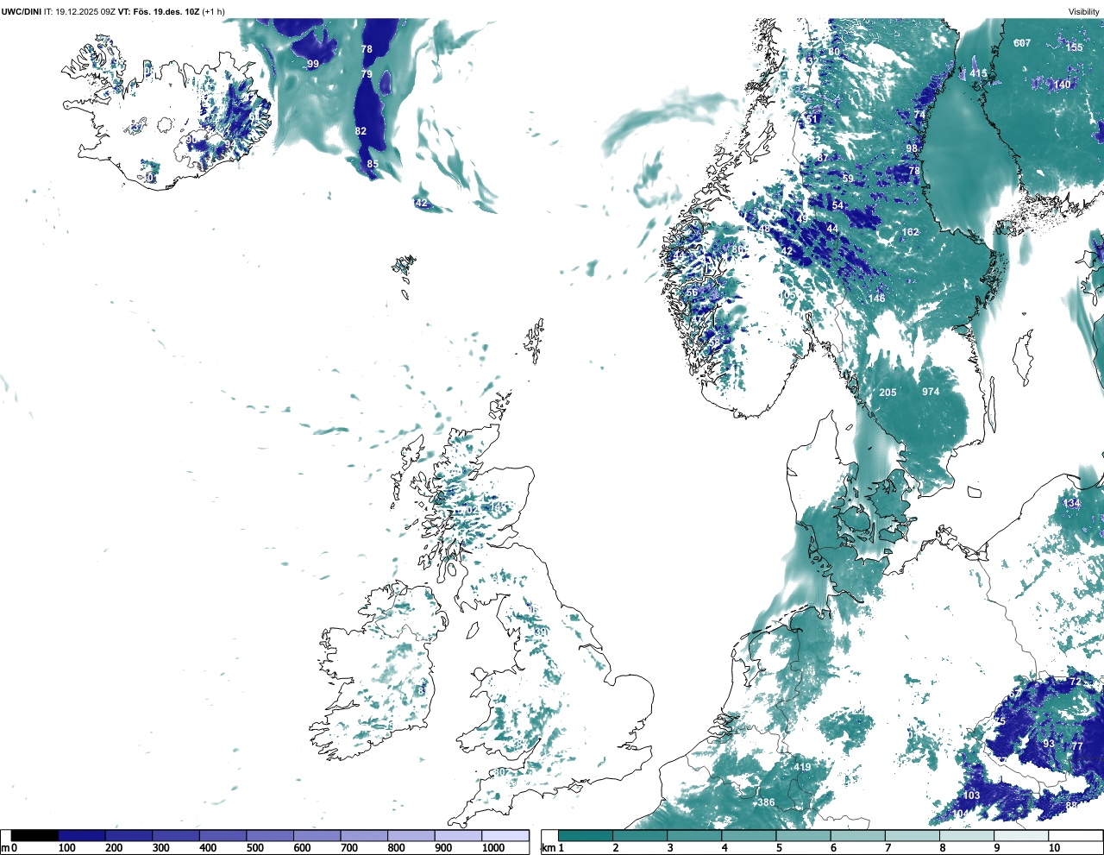Click the 'UWC/DINI' model label in the header
The height and width of the screenshot is (855, 1104).
[x=22, y=11]
